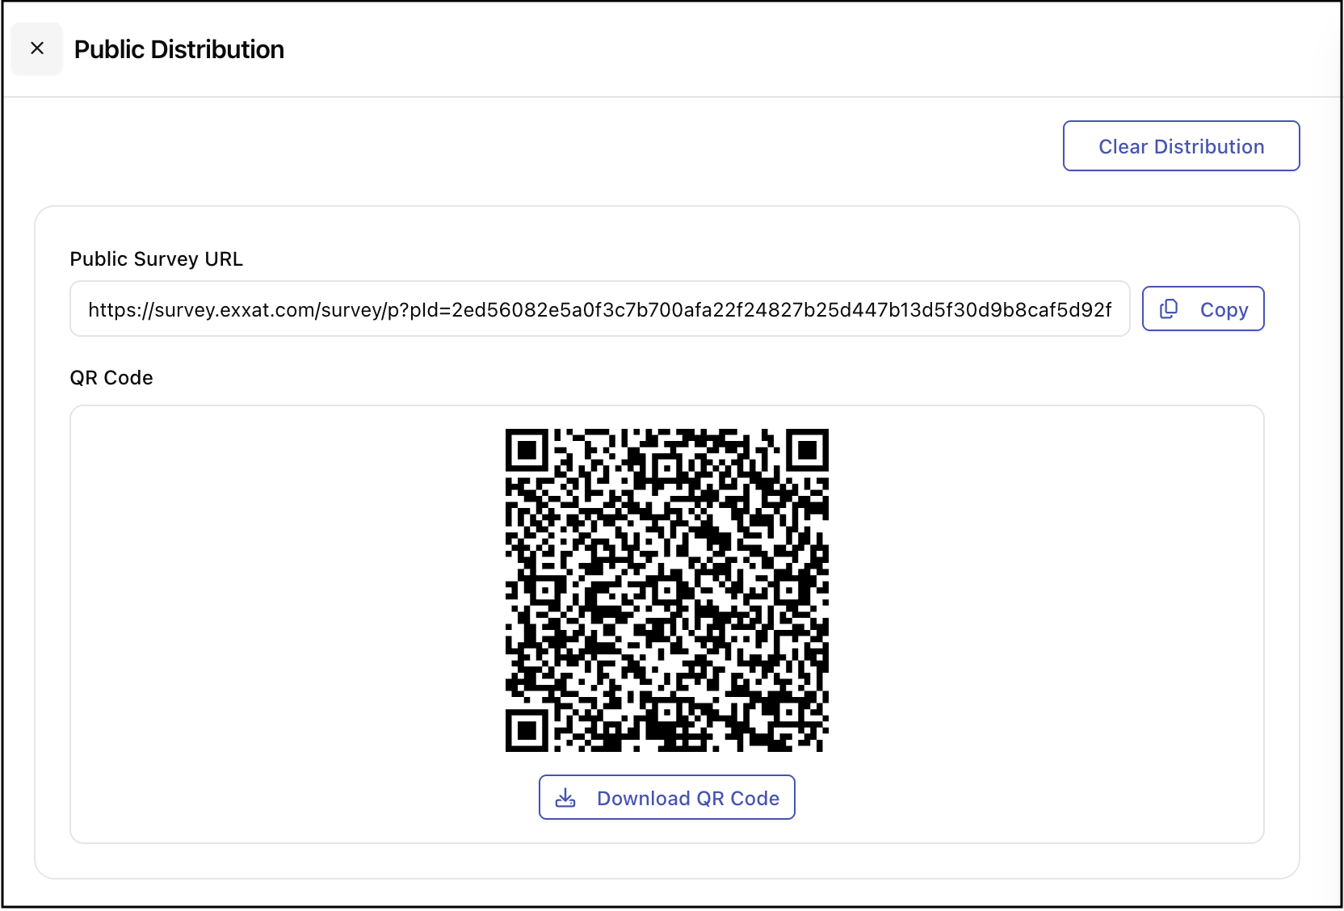Click the Public Distribution heading
This screenshot has height=911, width=1344.
(x=179, y=49)
